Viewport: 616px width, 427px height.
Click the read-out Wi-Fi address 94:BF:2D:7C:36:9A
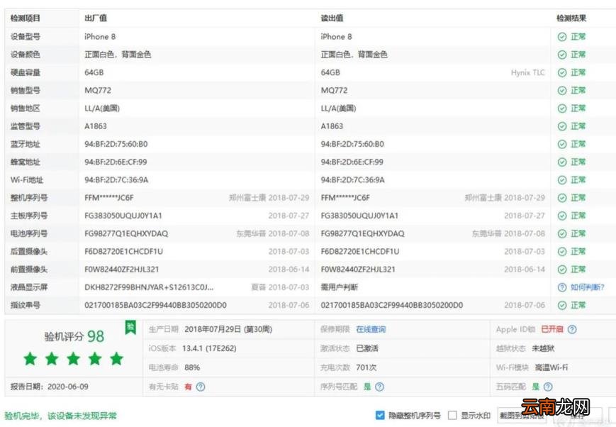pos(352,179)
